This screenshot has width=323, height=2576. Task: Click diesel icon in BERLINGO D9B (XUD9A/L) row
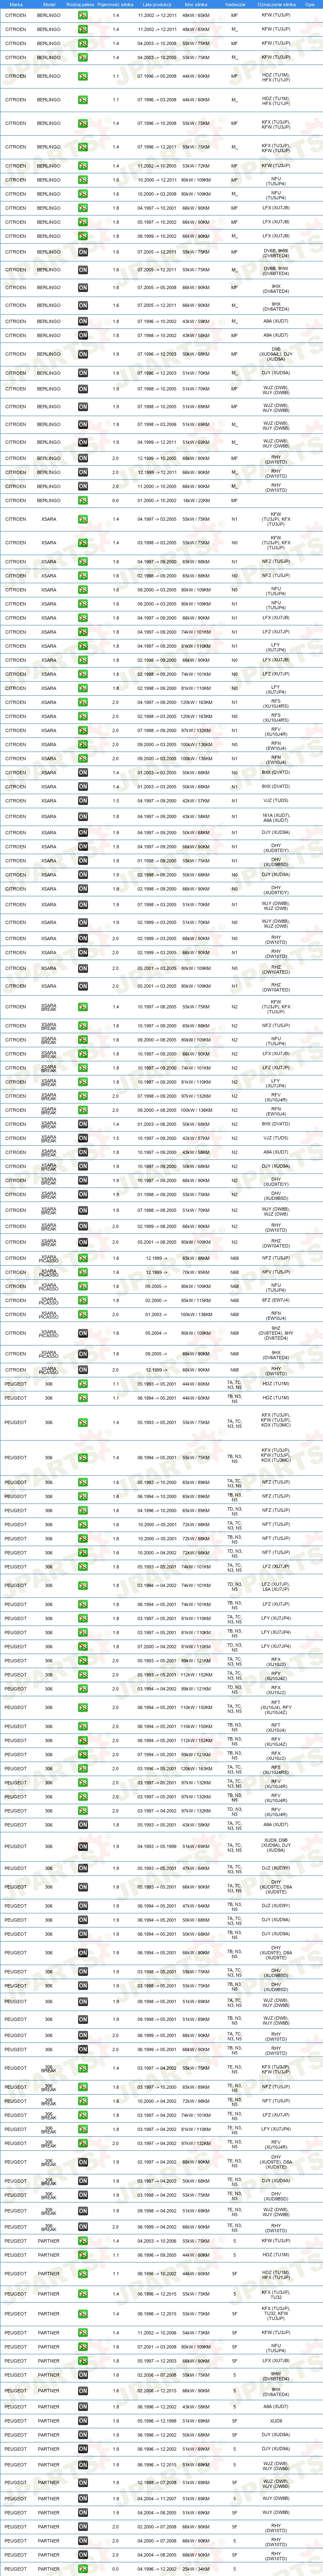coord(83,354)
